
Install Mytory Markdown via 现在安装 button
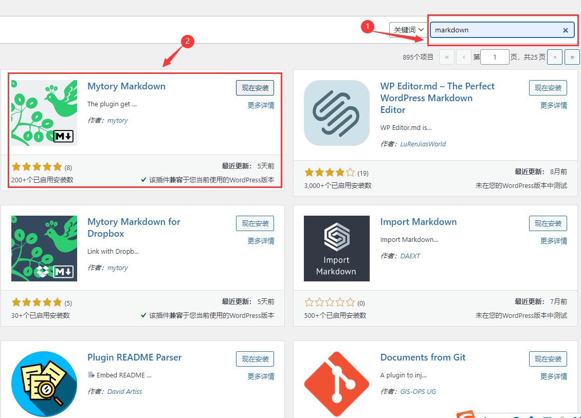(255, 87)
